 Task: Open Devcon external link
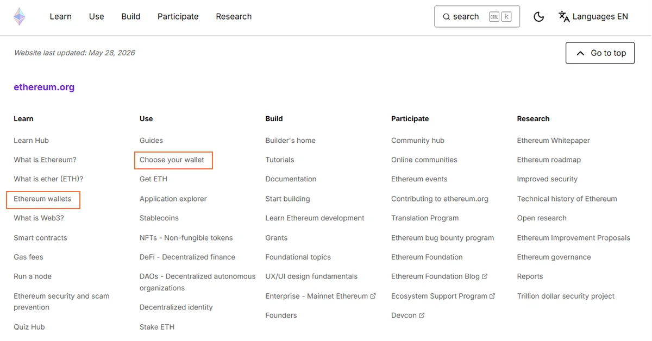(408, 315)
